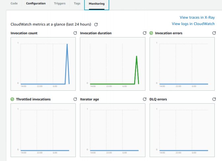Open the Configuration tab

click(x=36, y=3)
